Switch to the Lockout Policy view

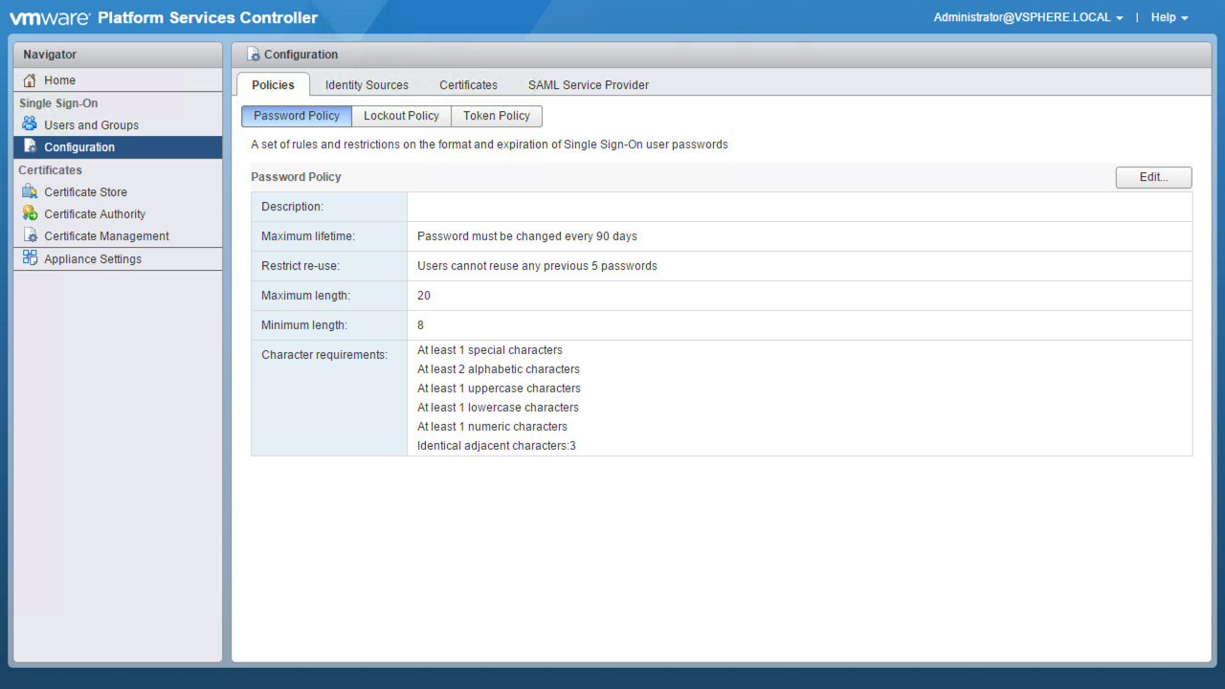(401, 116)
